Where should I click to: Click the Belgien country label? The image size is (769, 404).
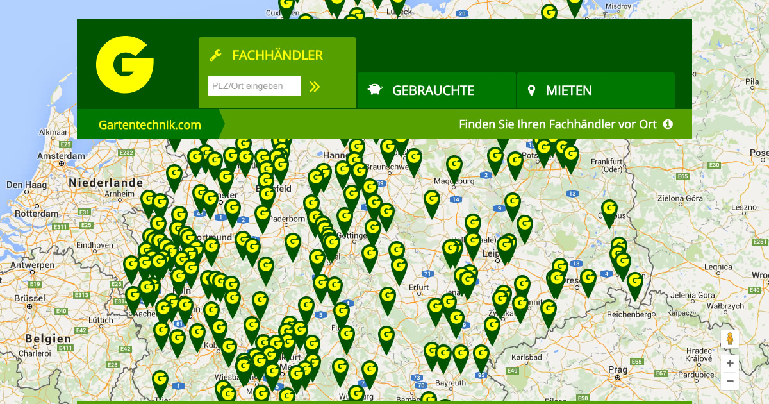pyautogui.click(x=48, y=339)
